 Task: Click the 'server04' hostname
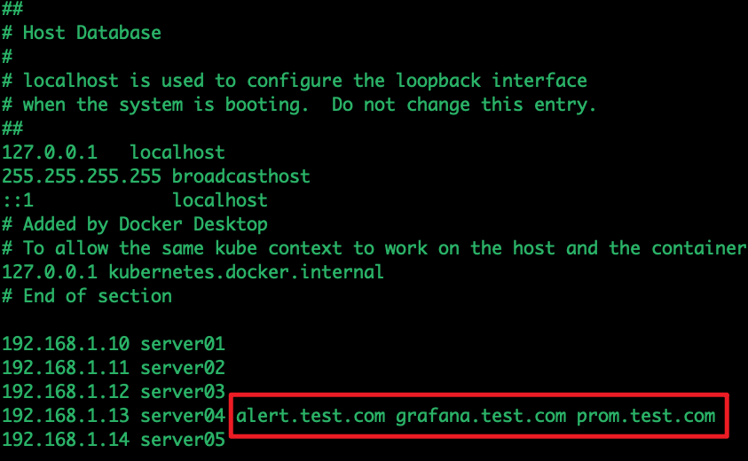(183, 415)
